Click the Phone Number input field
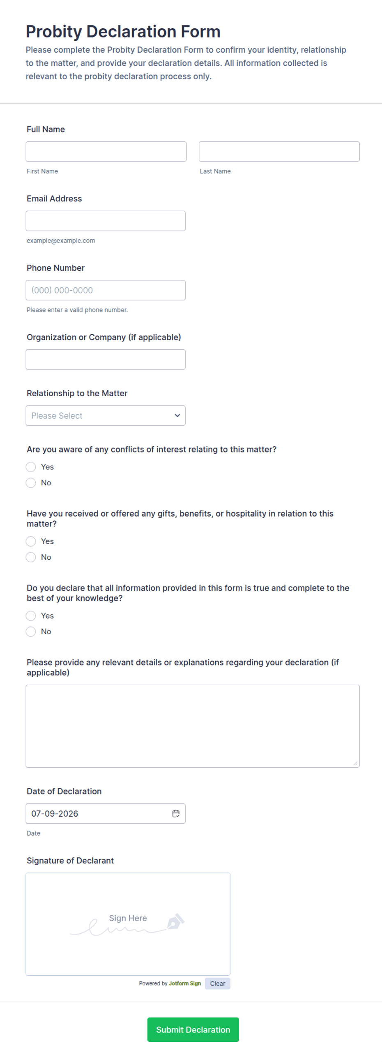Viewport: 382px width, 1062px height. pyautogui.click(x=106, y=290)
